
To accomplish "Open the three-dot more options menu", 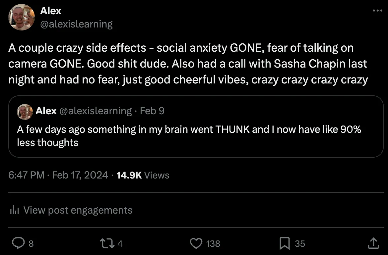I will [377, 11].
